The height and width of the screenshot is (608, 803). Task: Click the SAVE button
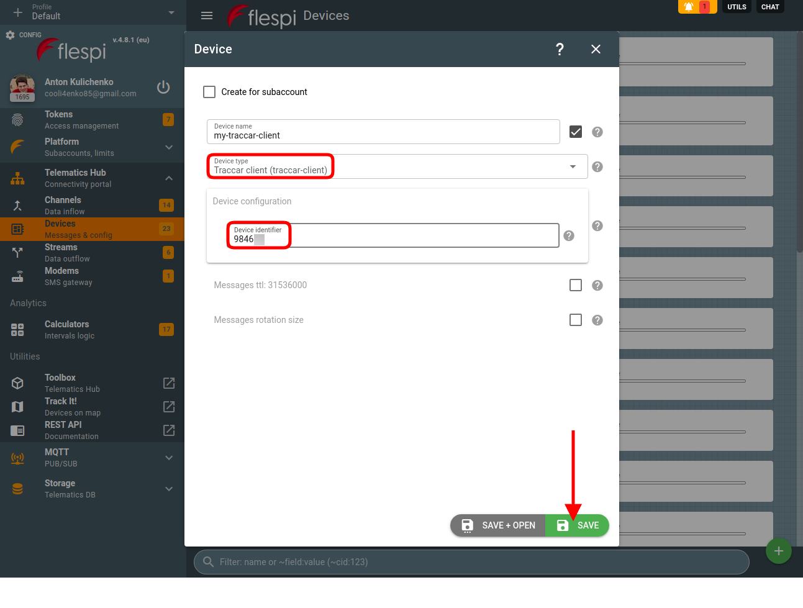[577, 525]
